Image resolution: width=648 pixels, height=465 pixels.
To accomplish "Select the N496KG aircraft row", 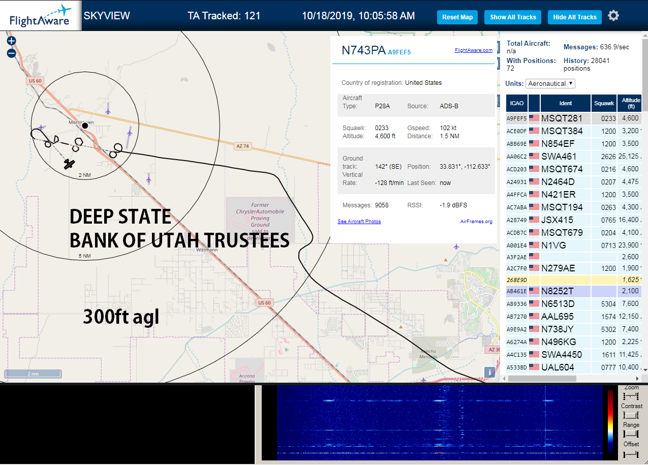I will [573, 342].
